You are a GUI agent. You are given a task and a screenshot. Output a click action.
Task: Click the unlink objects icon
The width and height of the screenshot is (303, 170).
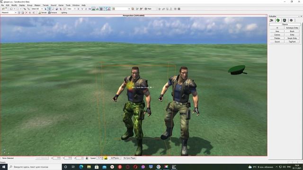28,9
